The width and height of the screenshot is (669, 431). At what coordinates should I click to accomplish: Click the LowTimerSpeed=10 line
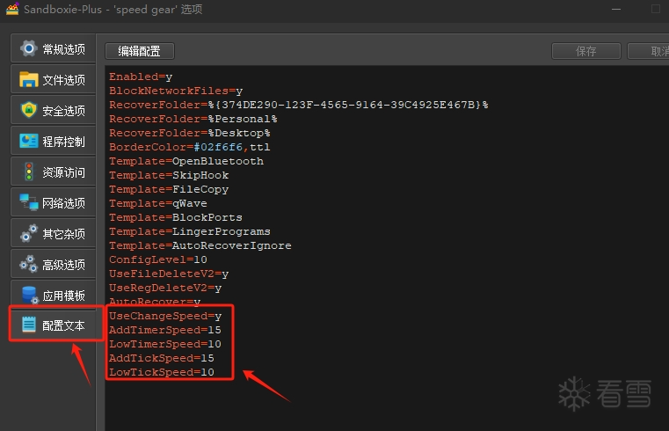165,345
